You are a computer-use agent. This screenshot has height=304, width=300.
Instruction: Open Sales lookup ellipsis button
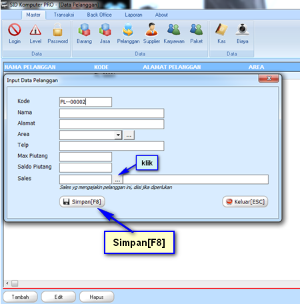pyautogui.click(x=117, y=179)
